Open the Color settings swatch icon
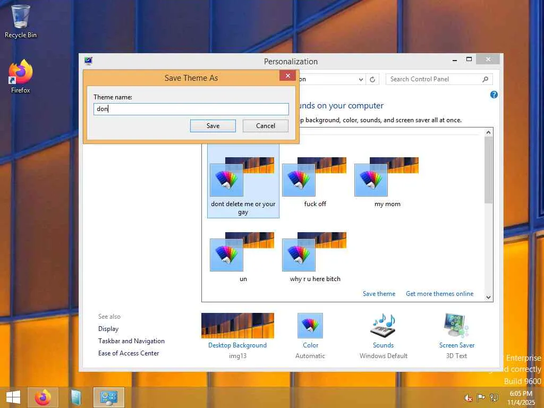 [x=310, y=326]
